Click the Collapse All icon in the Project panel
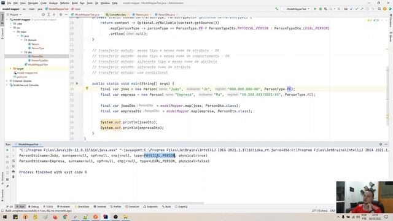393x221 pixels. [54, 15]
